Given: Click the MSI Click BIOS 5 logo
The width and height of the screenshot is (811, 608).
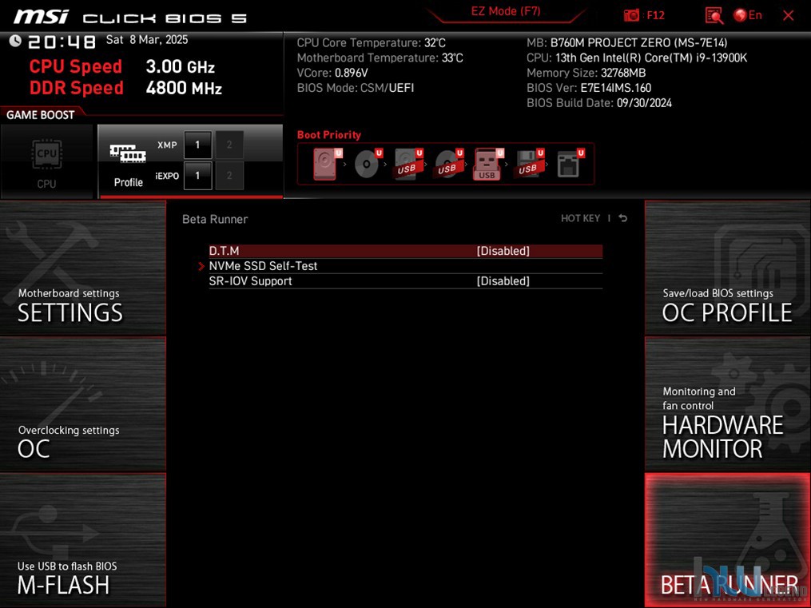Looking at the screenshot, I should pos(129,17).
